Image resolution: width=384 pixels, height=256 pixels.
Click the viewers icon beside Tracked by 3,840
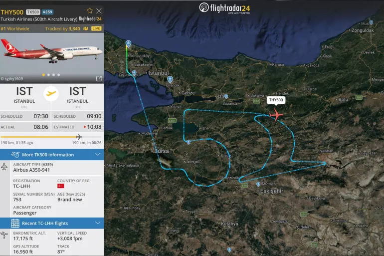click(x=86, y=28)
